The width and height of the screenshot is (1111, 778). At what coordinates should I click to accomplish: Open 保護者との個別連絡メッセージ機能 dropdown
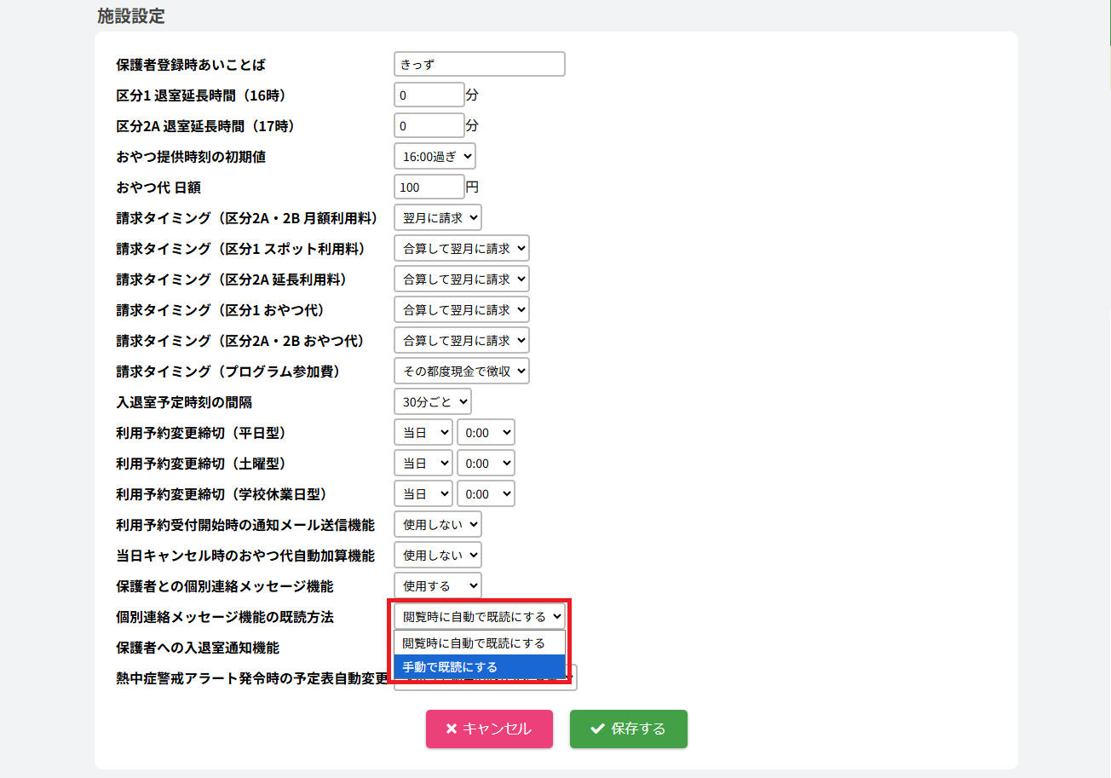coord(437,585)
